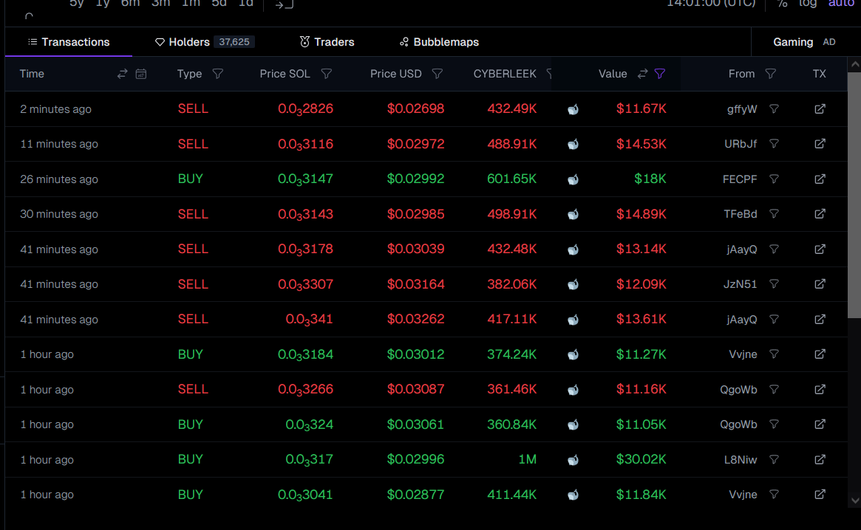This screenshot has height=530, width=861.
Task: Open TX link for TFeBd transaction
Action: 820,214
